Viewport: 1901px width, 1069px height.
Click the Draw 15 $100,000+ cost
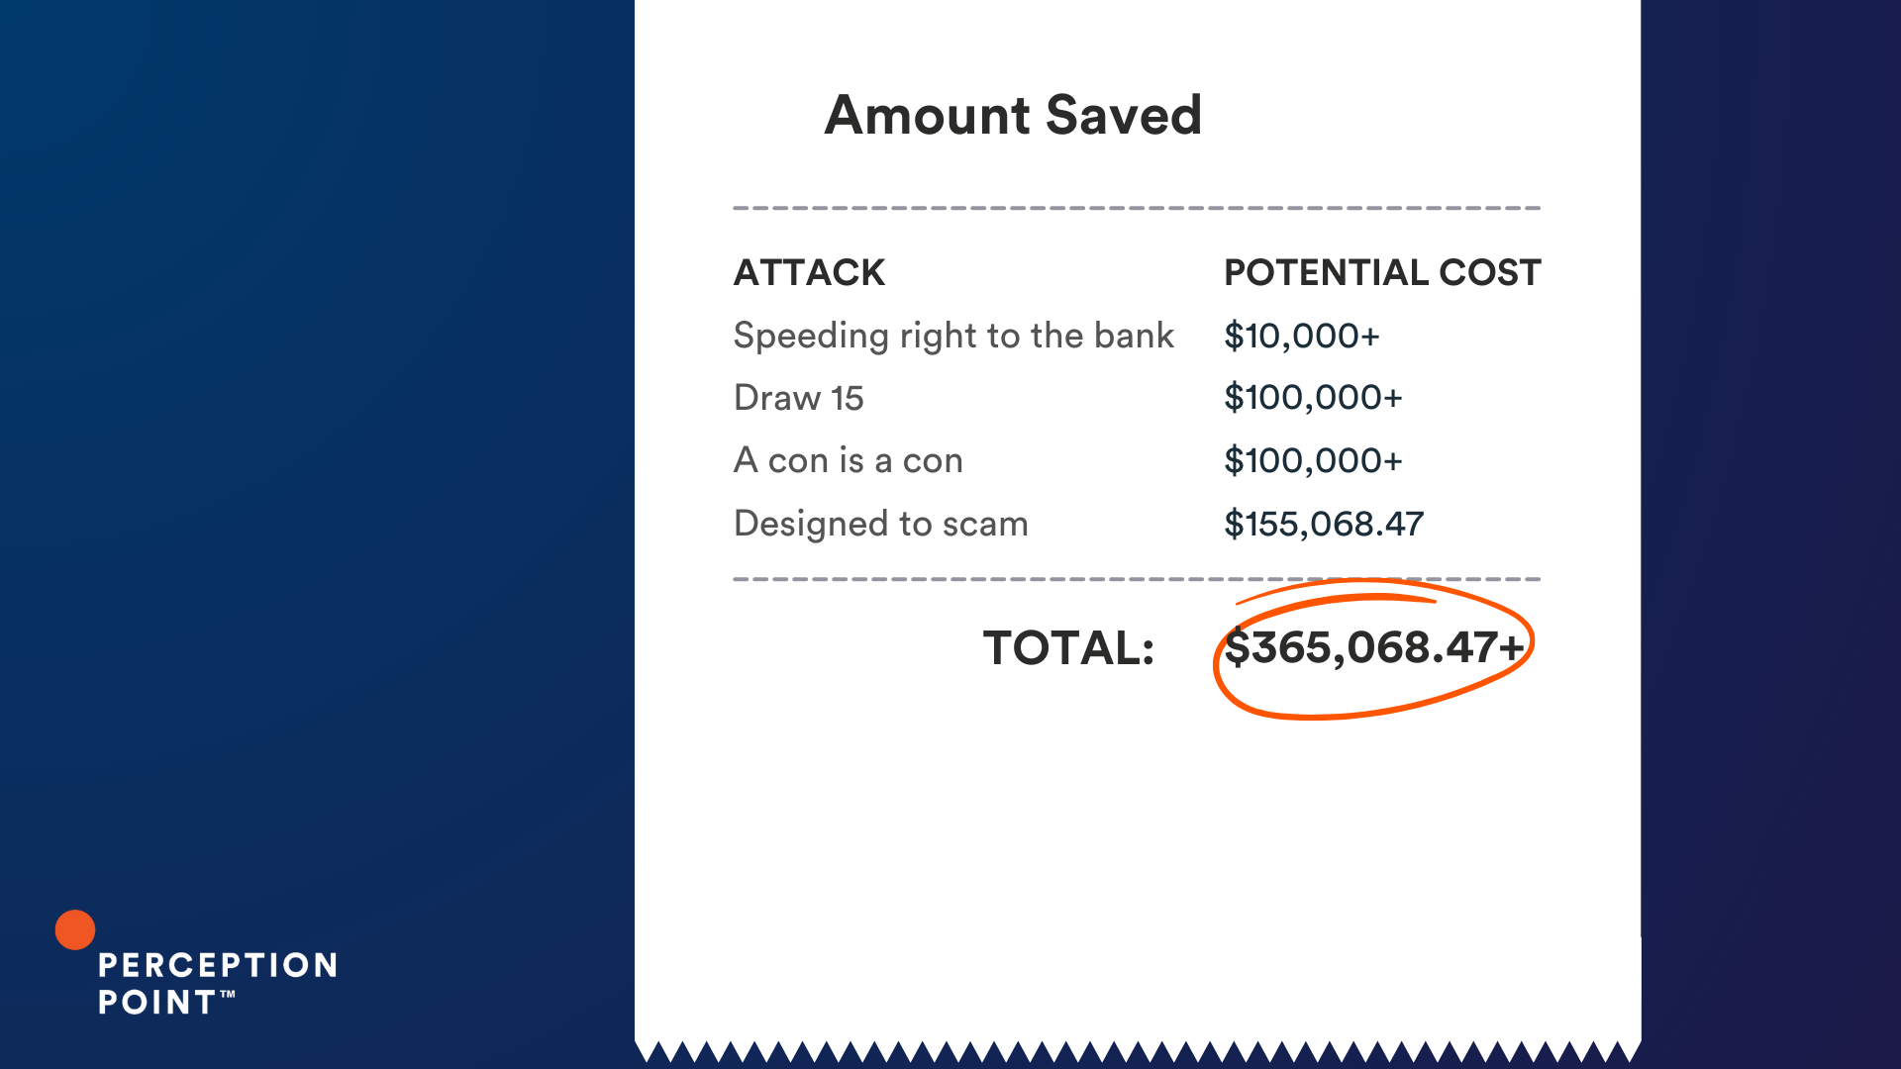(x=1314, y=398)
